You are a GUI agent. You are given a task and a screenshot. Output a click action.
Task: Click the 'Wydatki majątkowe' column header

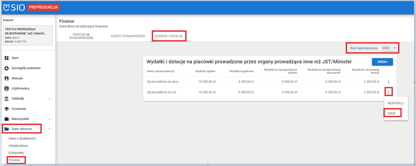(x=242, y=71)
